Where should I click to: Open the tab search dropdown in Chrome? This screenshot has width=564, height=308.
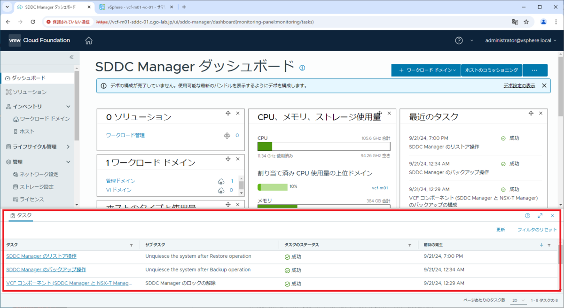point(7,7)
